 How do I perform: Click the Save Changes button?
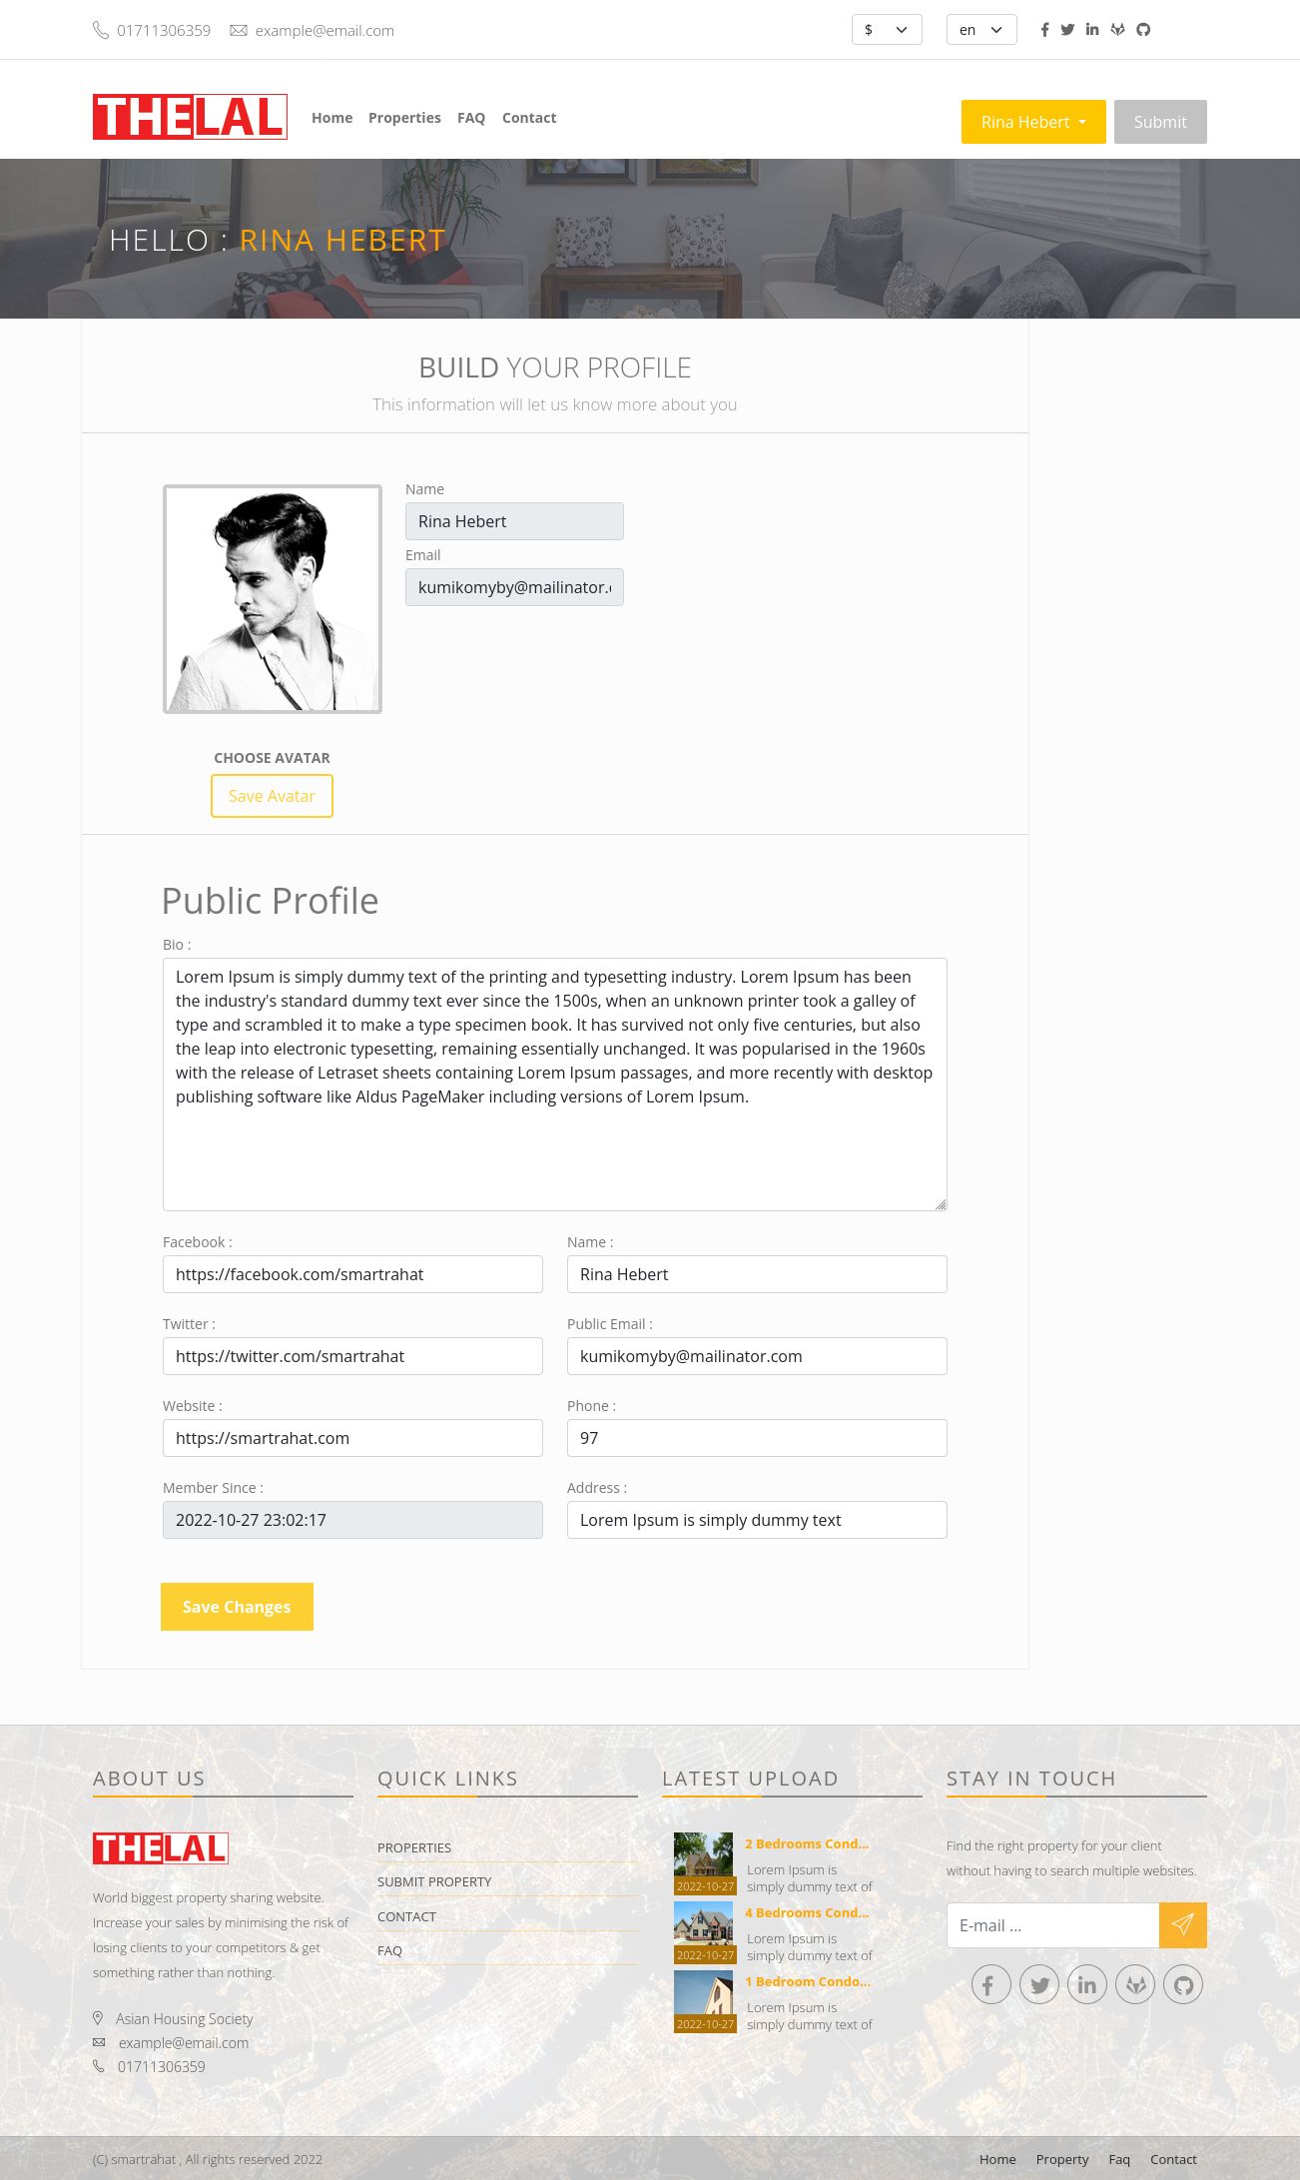point(237,1607)
